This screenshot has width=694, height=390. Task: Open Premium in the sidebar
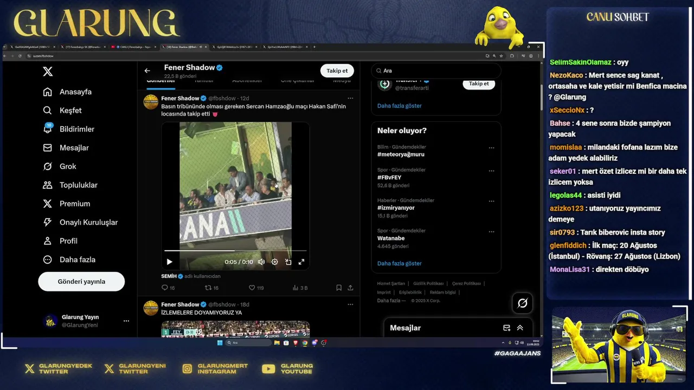66,204
